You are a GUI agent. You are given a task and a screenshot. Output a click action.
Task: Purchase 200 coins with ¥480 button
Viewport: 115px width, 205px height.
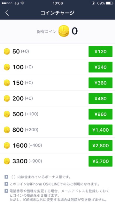pos(100,99)
